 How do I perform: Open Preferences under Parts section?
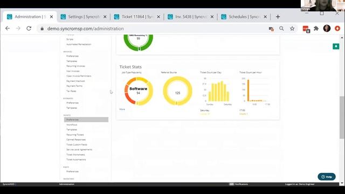pos(72,171)
